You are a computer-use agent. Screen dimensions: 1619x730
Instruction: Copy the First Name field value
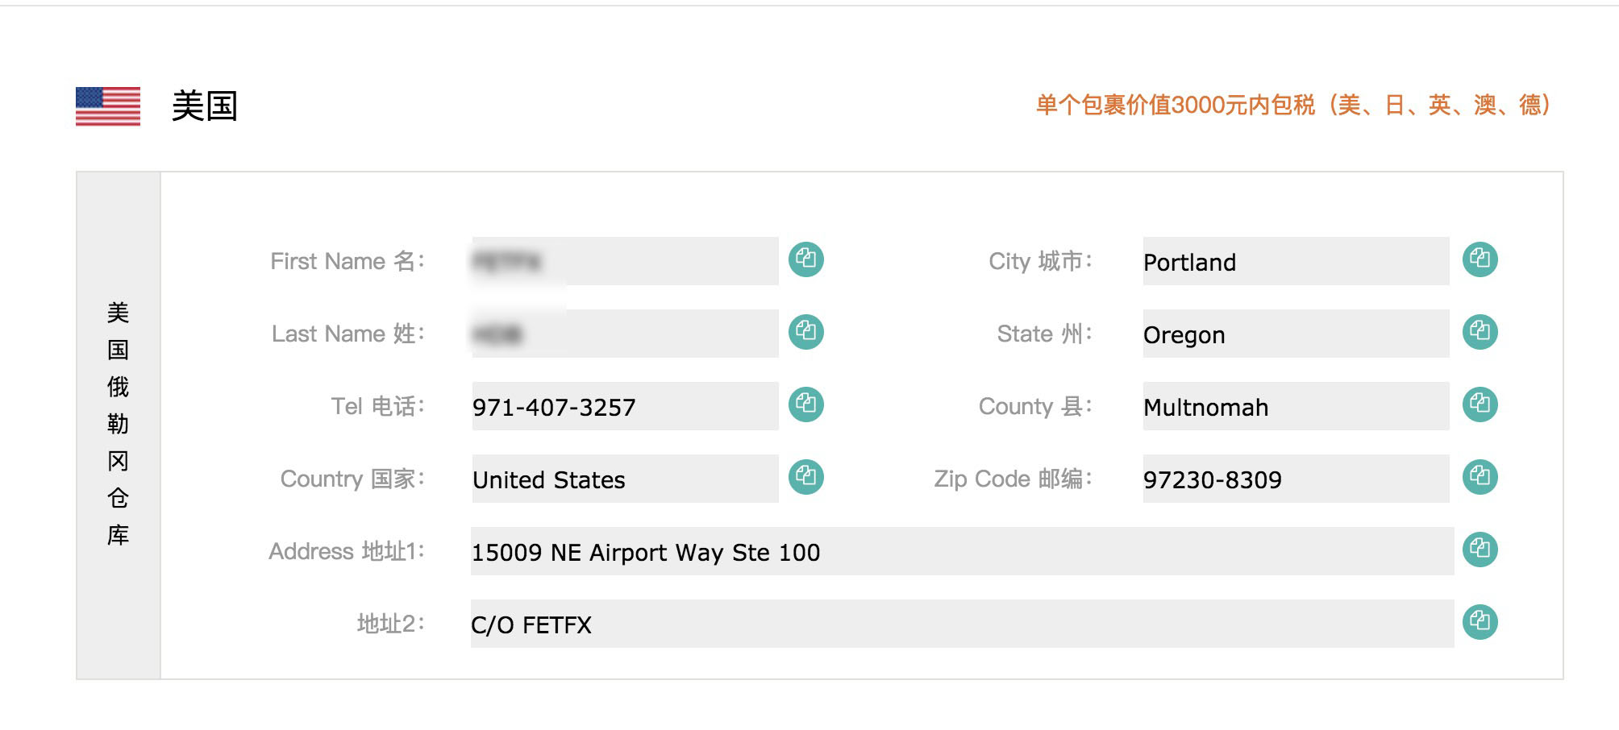[x=805, y=259]
